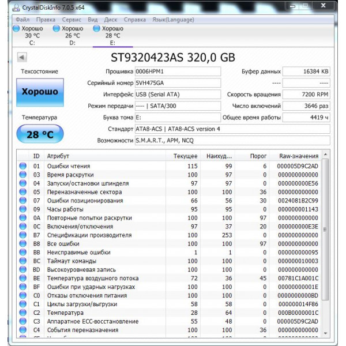Click the attribute list scroll down arrow
The image size is (346, 346).
tap(325, 333)
